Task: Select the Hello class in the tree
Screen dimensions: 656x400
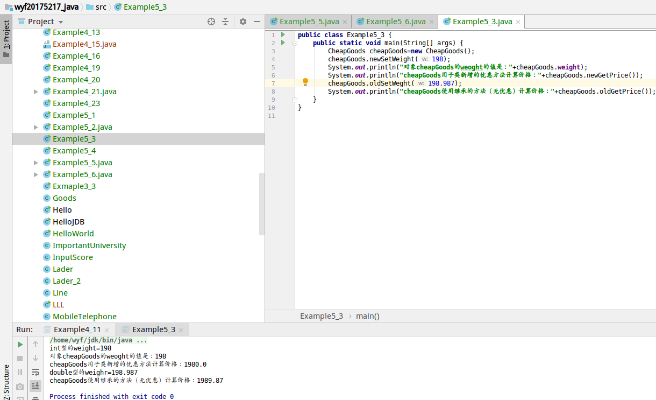Action: pos(62,210)
